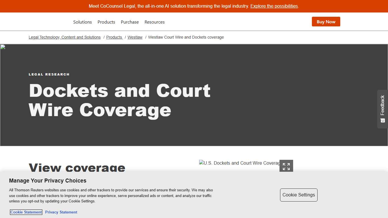
Task: Click the broken image icon in the hero banner
Action: (x=3, y=46)
